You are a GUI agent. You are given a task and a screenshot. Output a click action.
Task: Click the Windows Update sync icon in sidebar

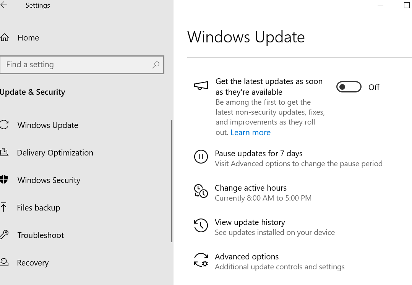[x=4, y=125]
